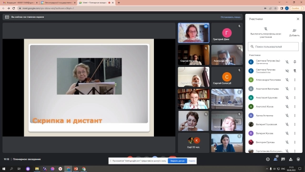Mute Александра Николаева's microphone
Image resolution: width=305 pixels, height=172 pixels.
(x=287, y=80)
